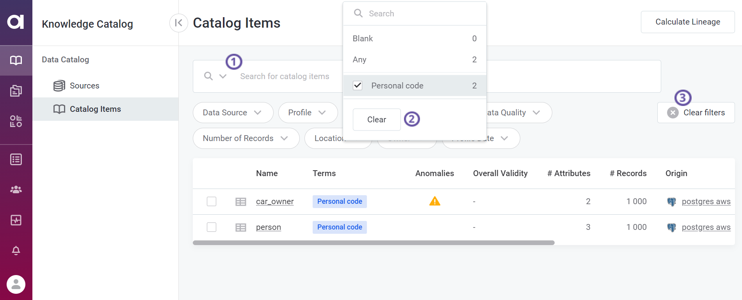Open the monitoring chart sidebar icon
742x300 pixels.
(x=16, y=220)
